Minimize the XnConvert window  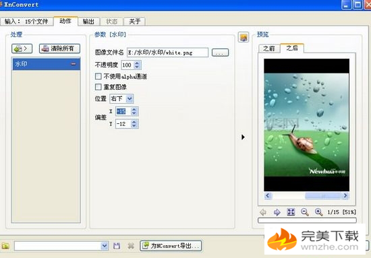pyautogui.click(x=347, y=5)
